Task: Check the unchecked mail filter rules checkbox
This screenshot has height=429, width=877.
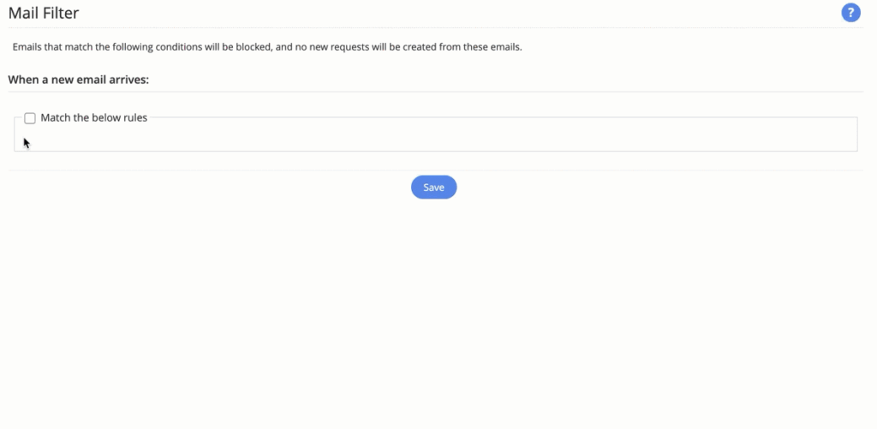Action: click(x=30, y=118)
